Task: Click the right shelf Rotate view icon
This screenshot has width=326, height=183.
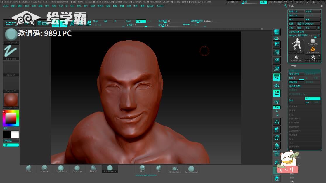Action: click(277, 146)
